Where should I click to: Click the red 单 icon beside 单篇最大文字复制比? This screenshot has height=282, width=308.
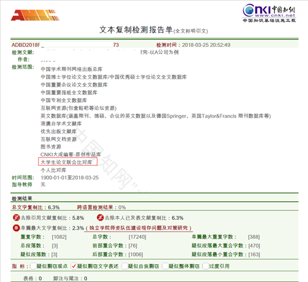(x=16, y=228)
